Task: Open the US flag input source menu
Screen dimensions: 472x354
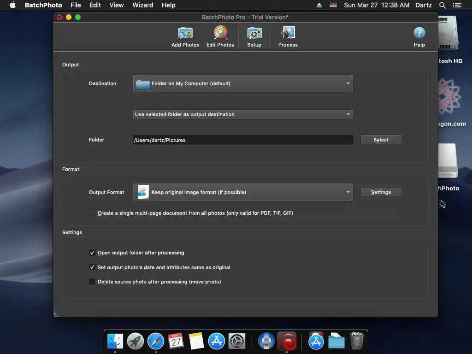Action: 333,5
